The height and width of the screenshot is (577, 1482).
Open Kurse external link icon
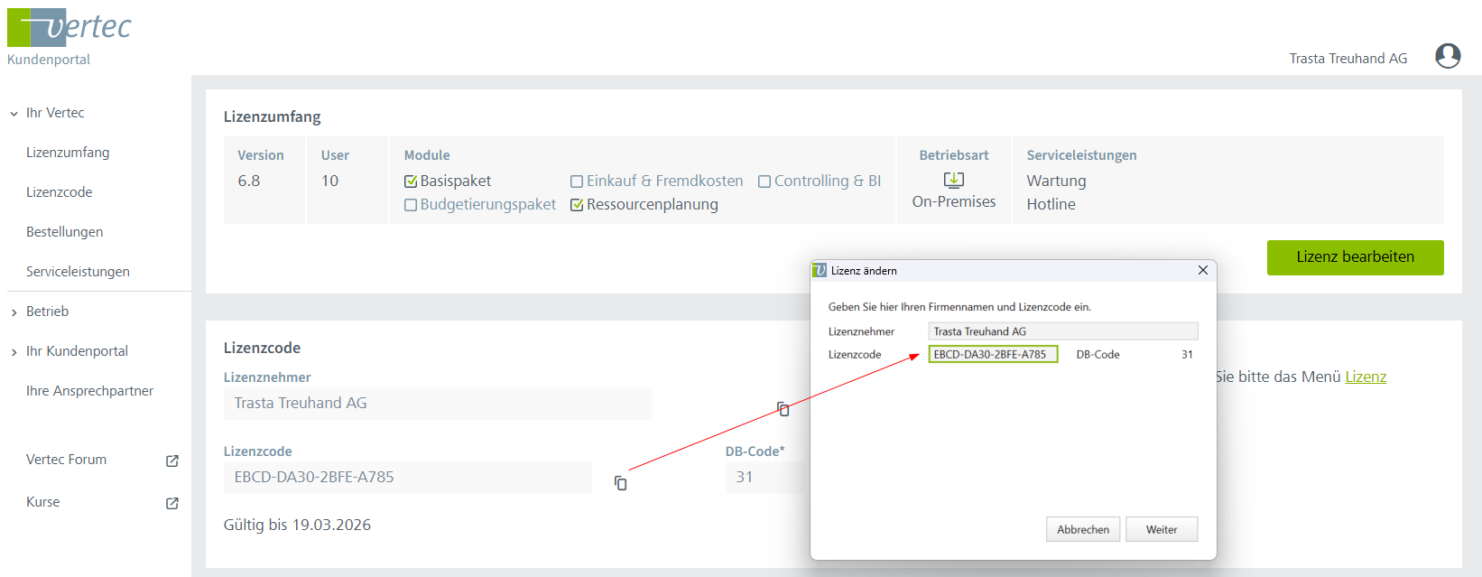click(172, 503)
